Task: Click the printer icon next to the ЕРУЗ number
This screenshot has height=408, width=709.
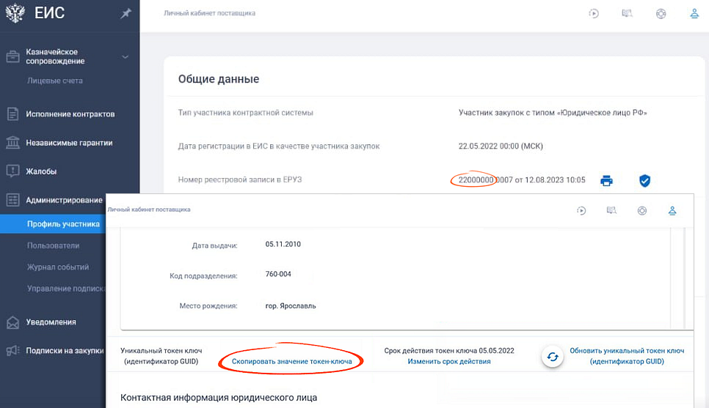Action: 606,180
